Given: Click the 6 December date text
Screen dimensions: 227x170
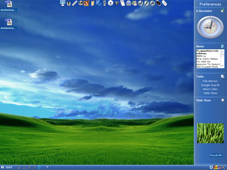Looking at the screenshot, I should 204,11.
